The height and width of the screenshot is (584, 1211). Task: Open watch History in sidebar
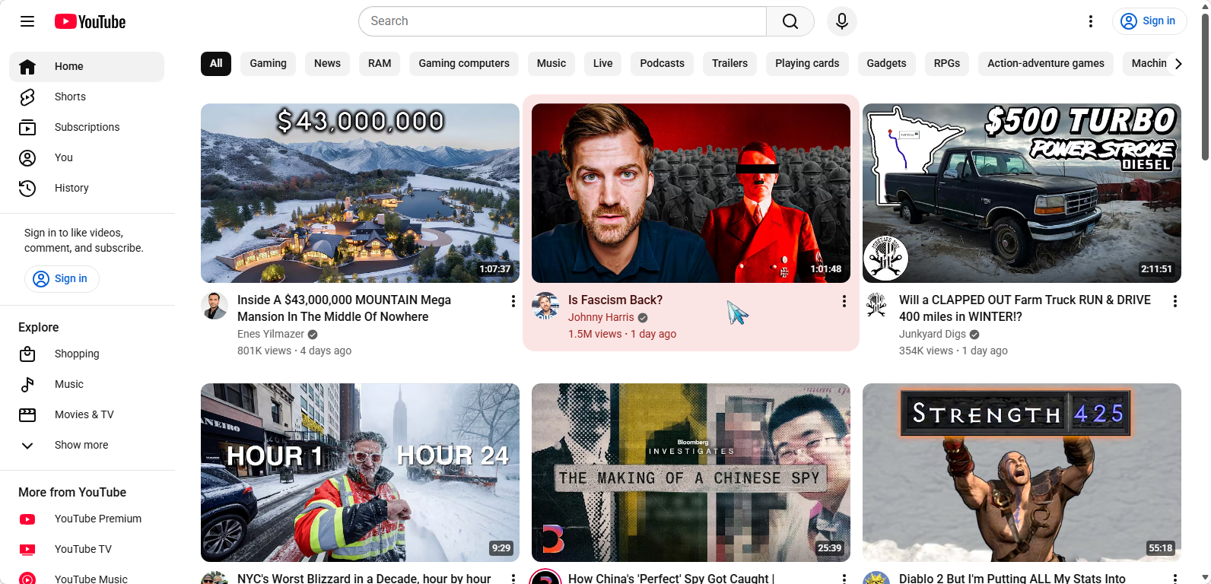coord(87,189)
